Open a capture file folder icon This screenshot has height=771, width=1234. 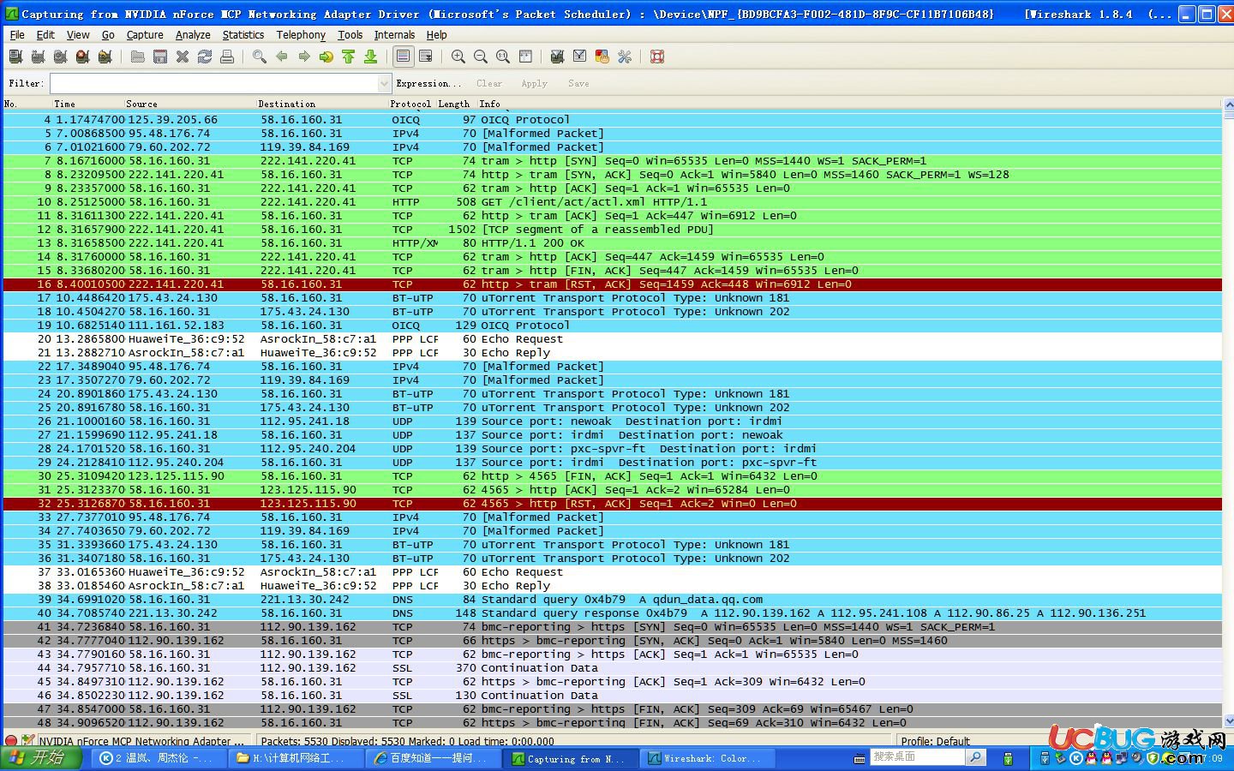point(137,57)
